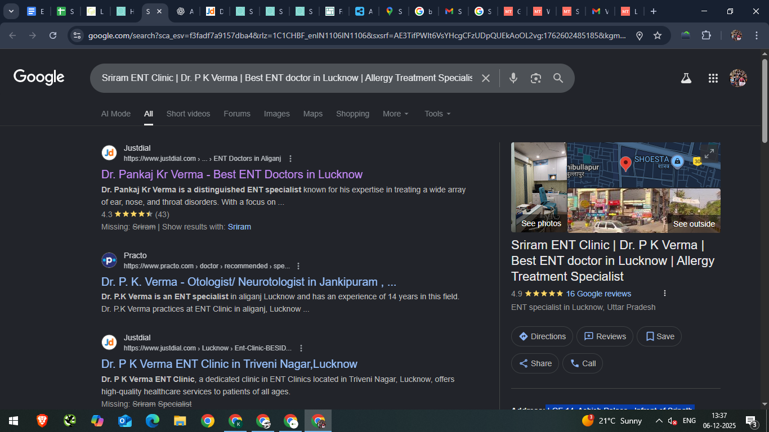Image resolution: width=769 pixels, height=432 pixels.
Task: Open the tab search dropdown arrow
Action: click(11, 11)
